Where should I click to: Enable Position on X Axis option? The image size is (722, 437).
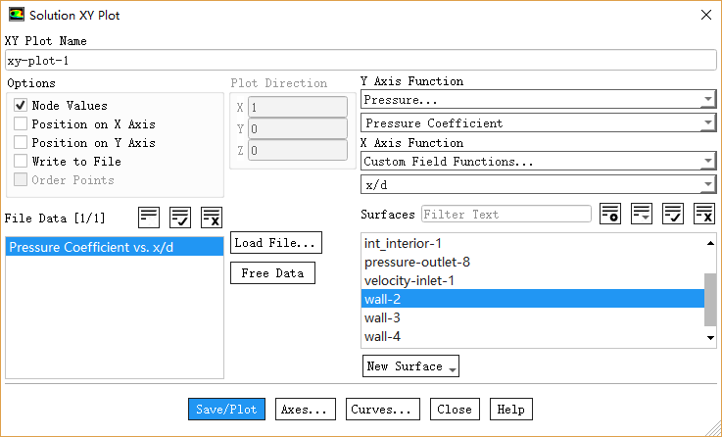(x=21, y=124)
